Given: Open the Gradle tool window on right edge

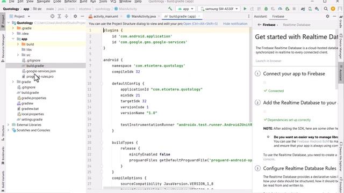Looking at the screenshot, I should pyautogui.click(x=341, y=22).
